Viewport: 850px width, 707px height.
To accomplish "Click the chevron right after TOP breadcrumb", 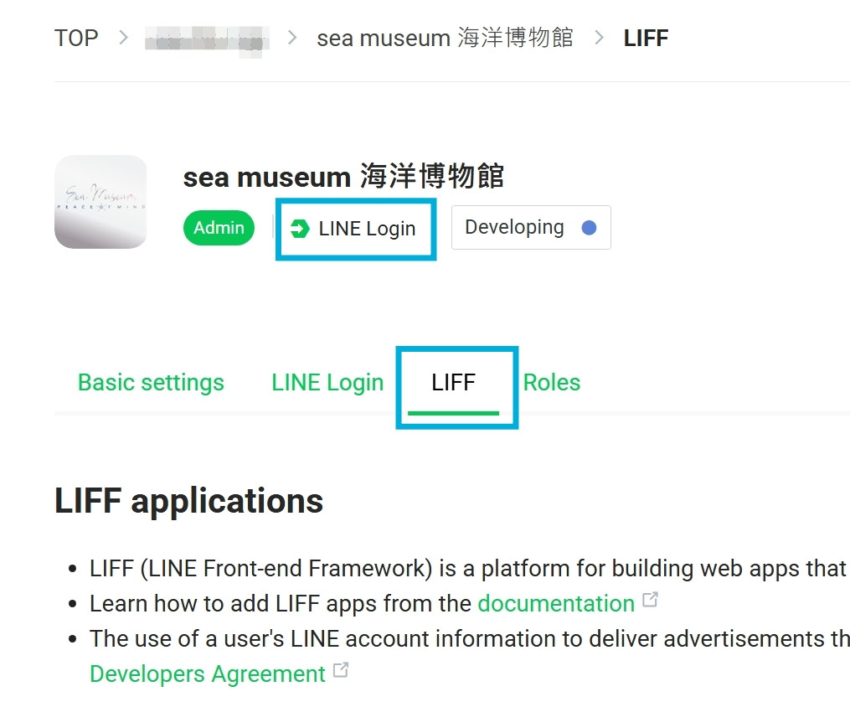I will (x=123, y=38).
